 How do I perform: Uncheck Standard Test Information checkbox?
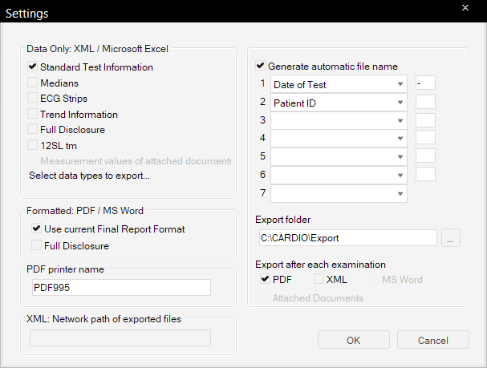coord(33,67)
